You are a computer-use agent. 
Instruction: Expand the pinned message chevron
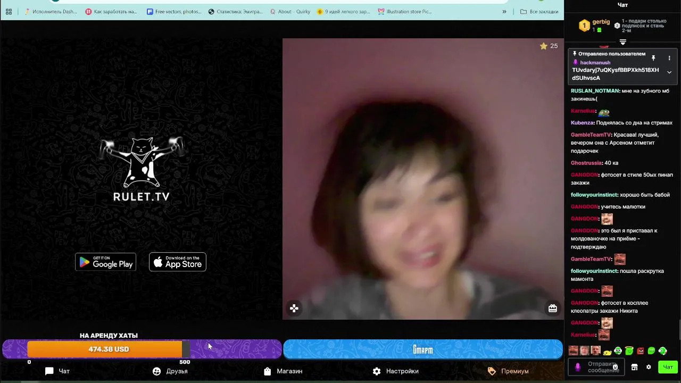coord(669,72)
